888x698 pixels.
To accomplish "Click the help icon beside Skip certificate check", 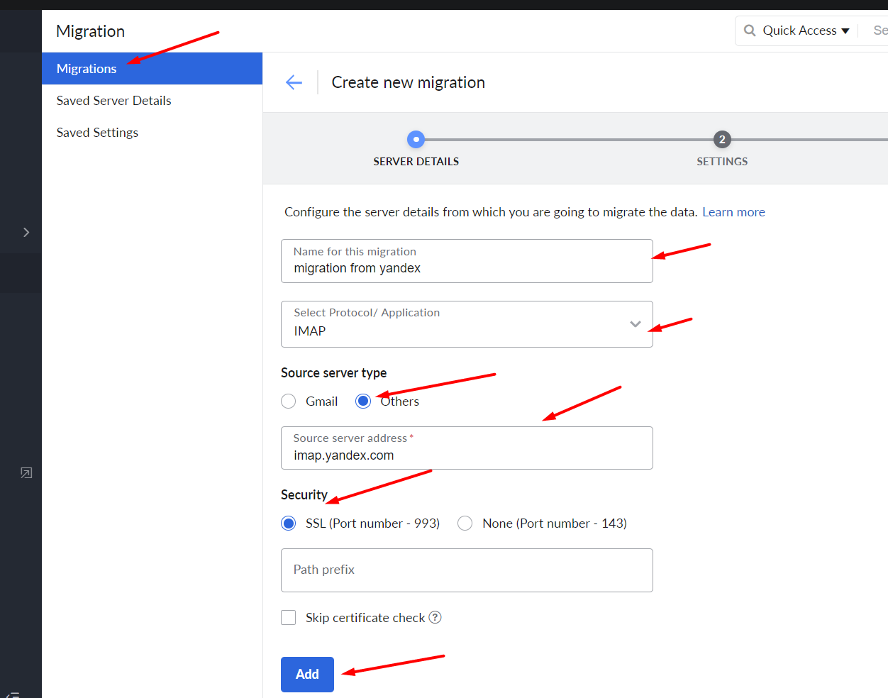I will pyautogui.click(x=435, y=617).
